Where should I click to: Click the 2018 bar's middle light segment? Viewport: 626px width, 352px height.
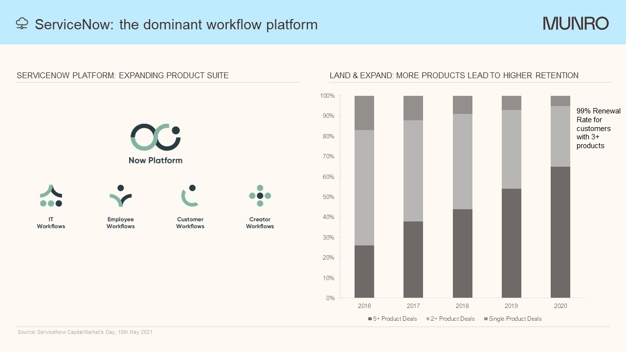pos(462,161)
